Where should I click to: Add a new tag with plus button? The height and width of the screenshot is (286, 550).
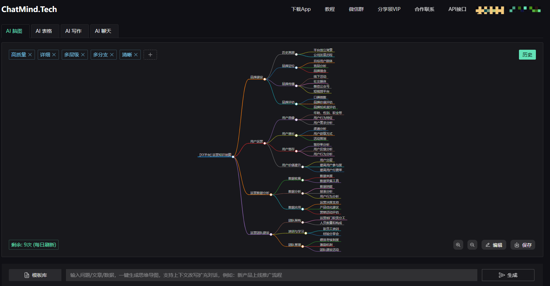tap(150, 55)
